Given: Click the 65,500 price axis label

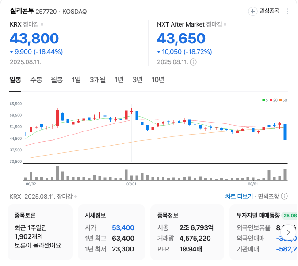Looking at the screenshot, I should [16, 104].
